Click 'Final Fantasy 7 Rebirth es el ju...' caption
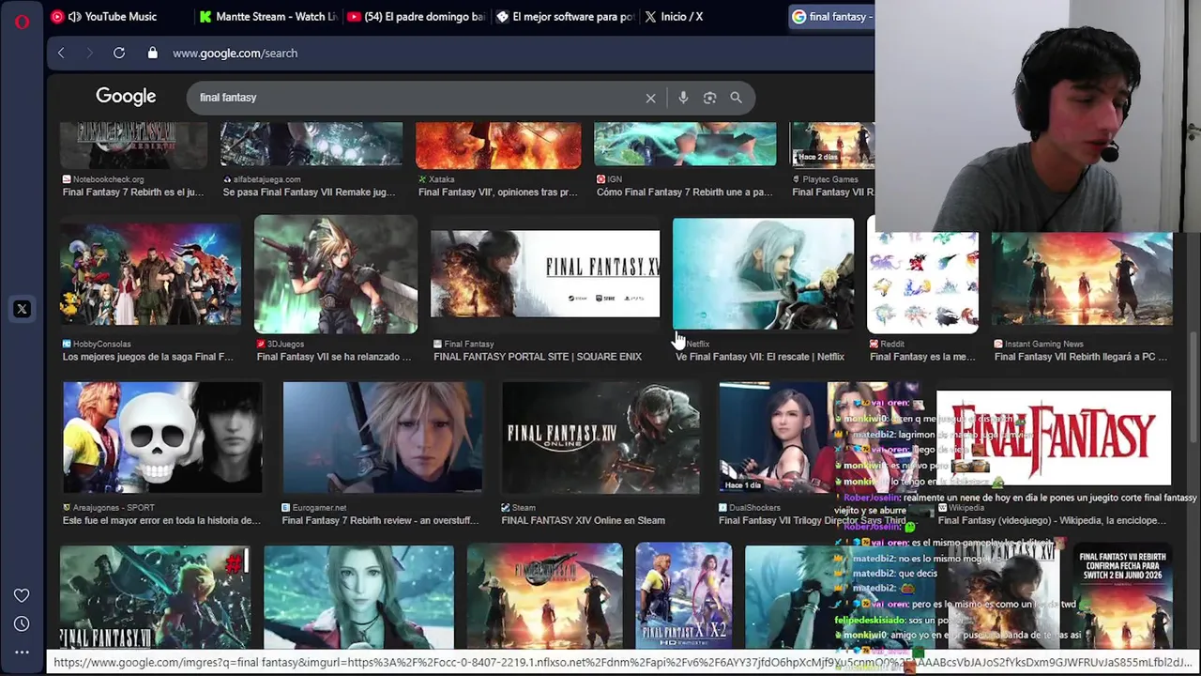This screenshot has width=1201, height=676. point(133,192)
